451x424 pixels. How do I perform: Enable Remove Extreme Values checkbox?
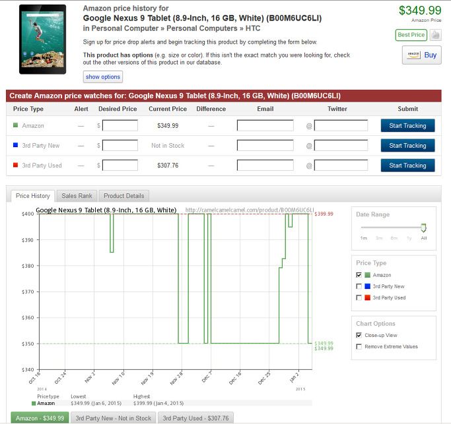click(359, 346)
